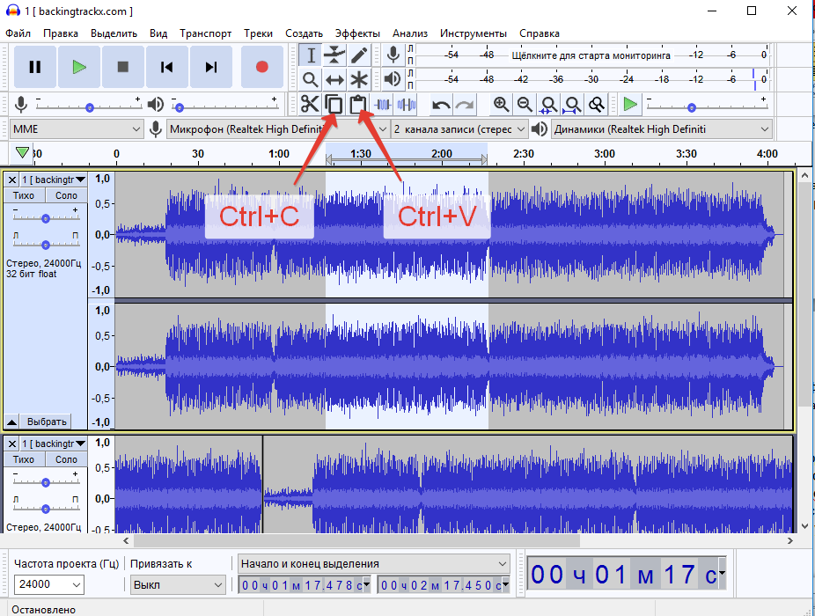Click the Copy toolbar icon
The width and height of the screenshot is (815, 616).
point(334,105)
